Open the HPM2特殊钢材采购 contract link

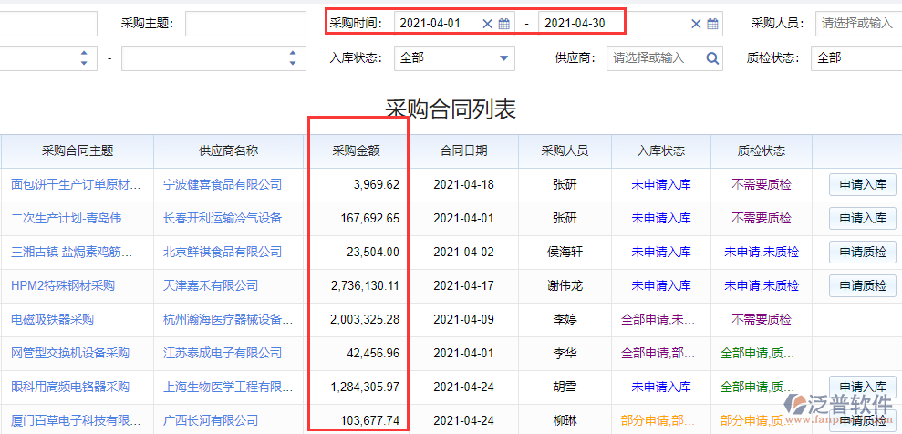(x=63, y=285)
